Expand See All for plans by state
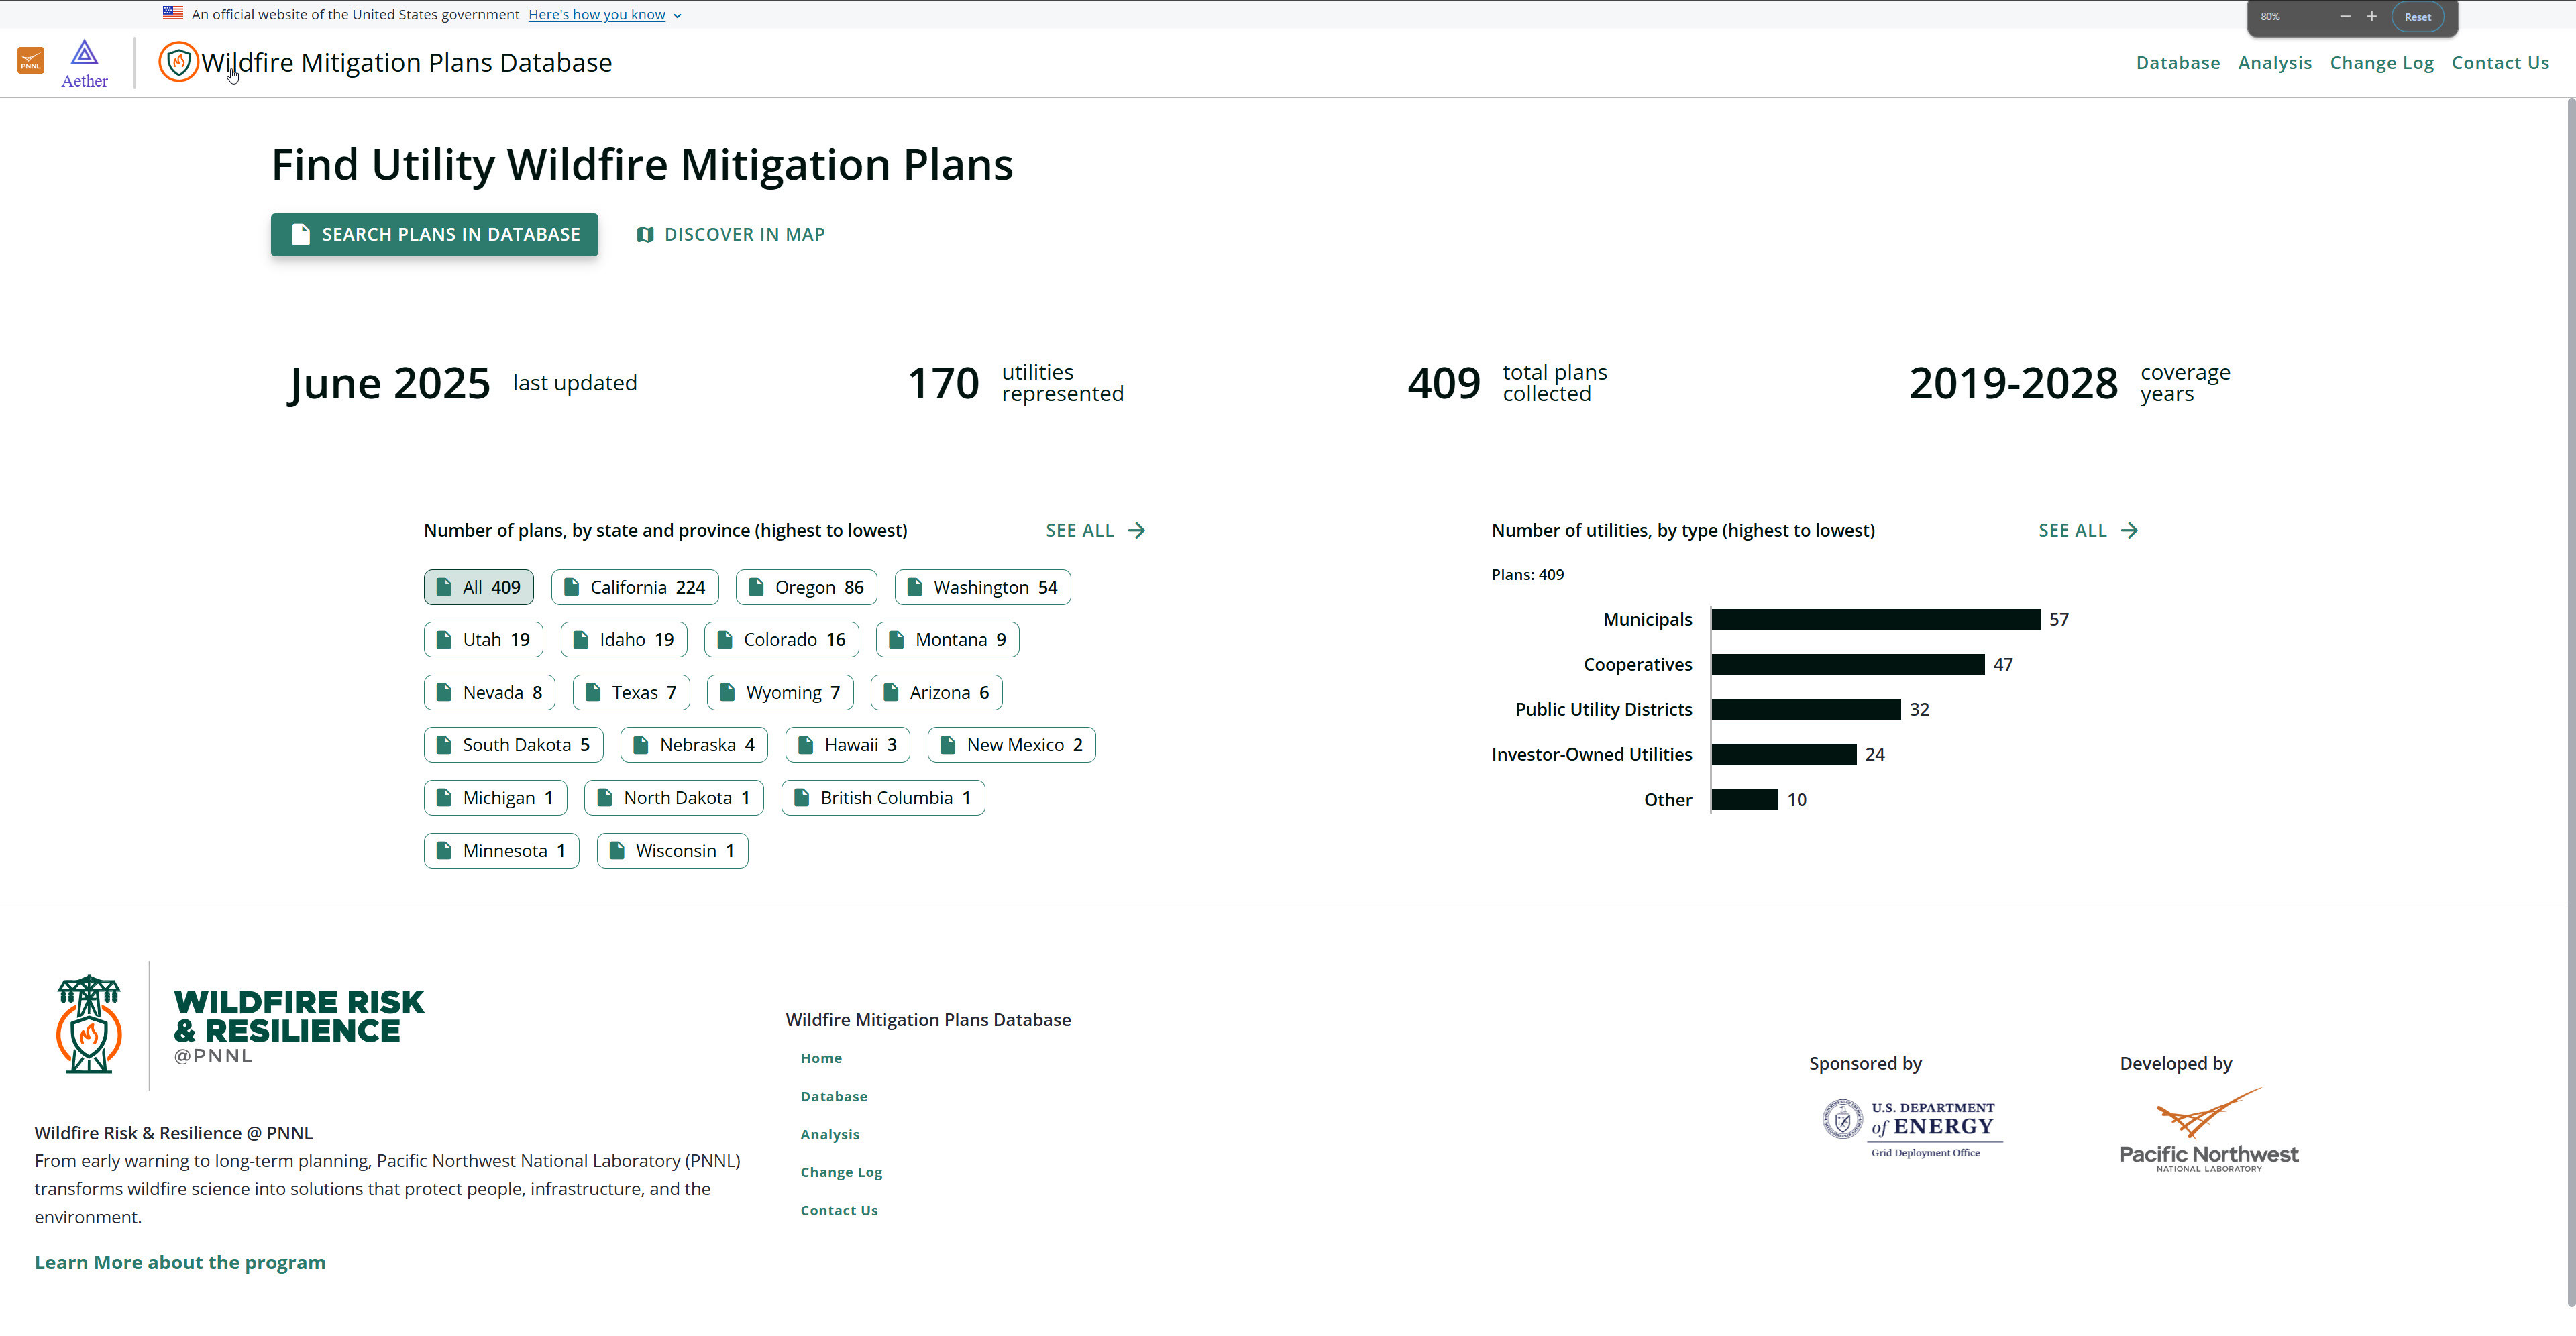 point(1095,530)
